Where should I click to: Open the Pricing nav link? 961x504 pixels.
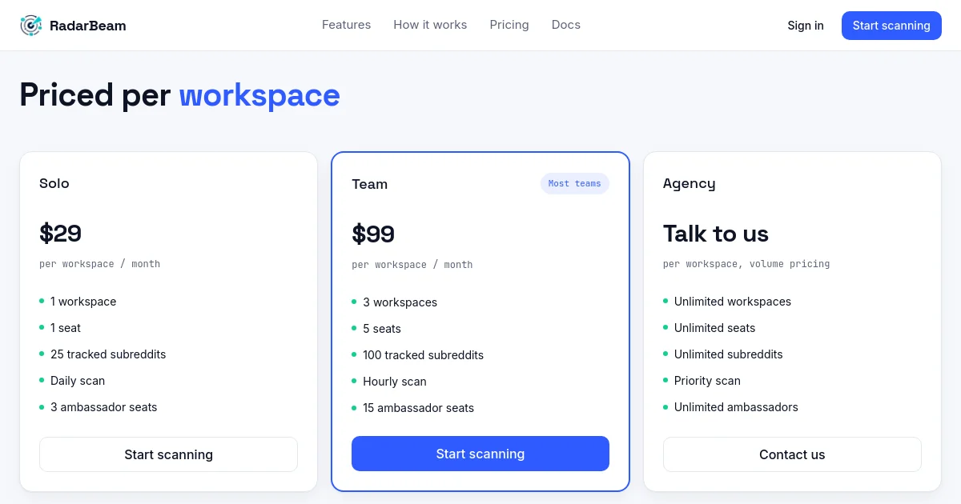coord(509,25)
